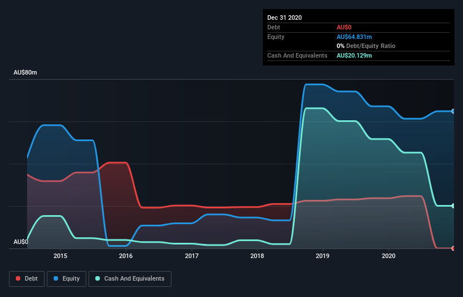The width and height of the screenshot is (463, 297).
Task: Click the 0% Debt/Equity Ratio text
Action: coord(366,46)
